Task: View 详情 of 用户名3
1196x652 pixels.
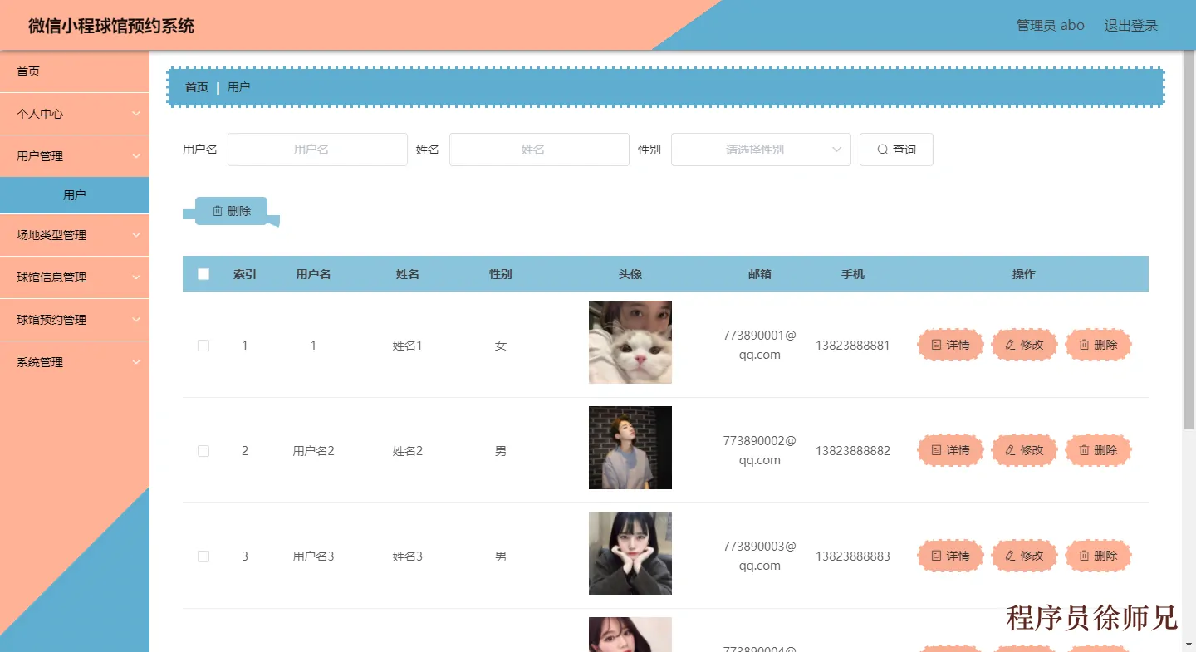Action: [x=950, y=556]
